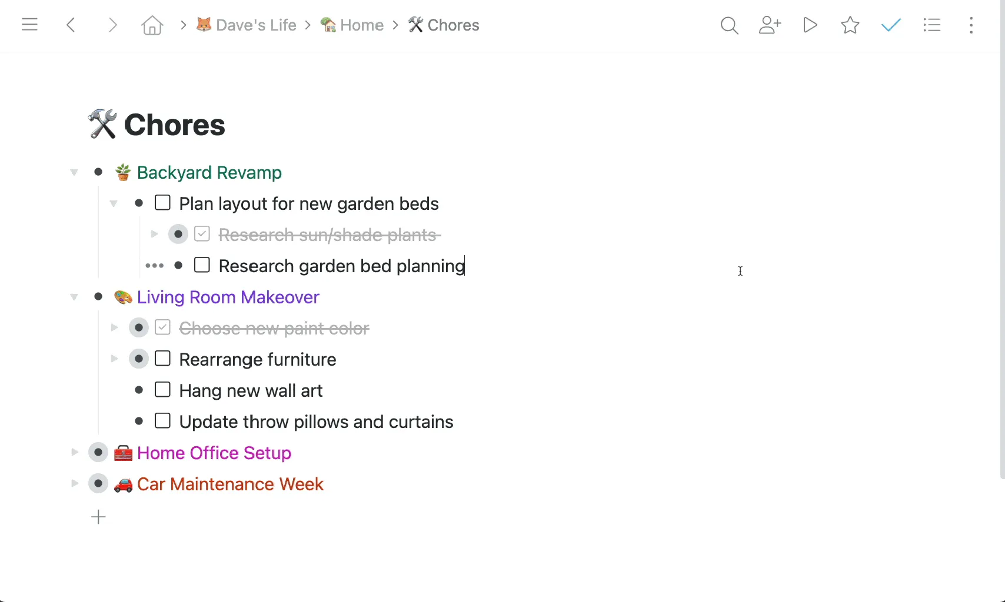Go back with the left arrow
The height and width of the screenshot is (602, 1005).
click(71, 25)
